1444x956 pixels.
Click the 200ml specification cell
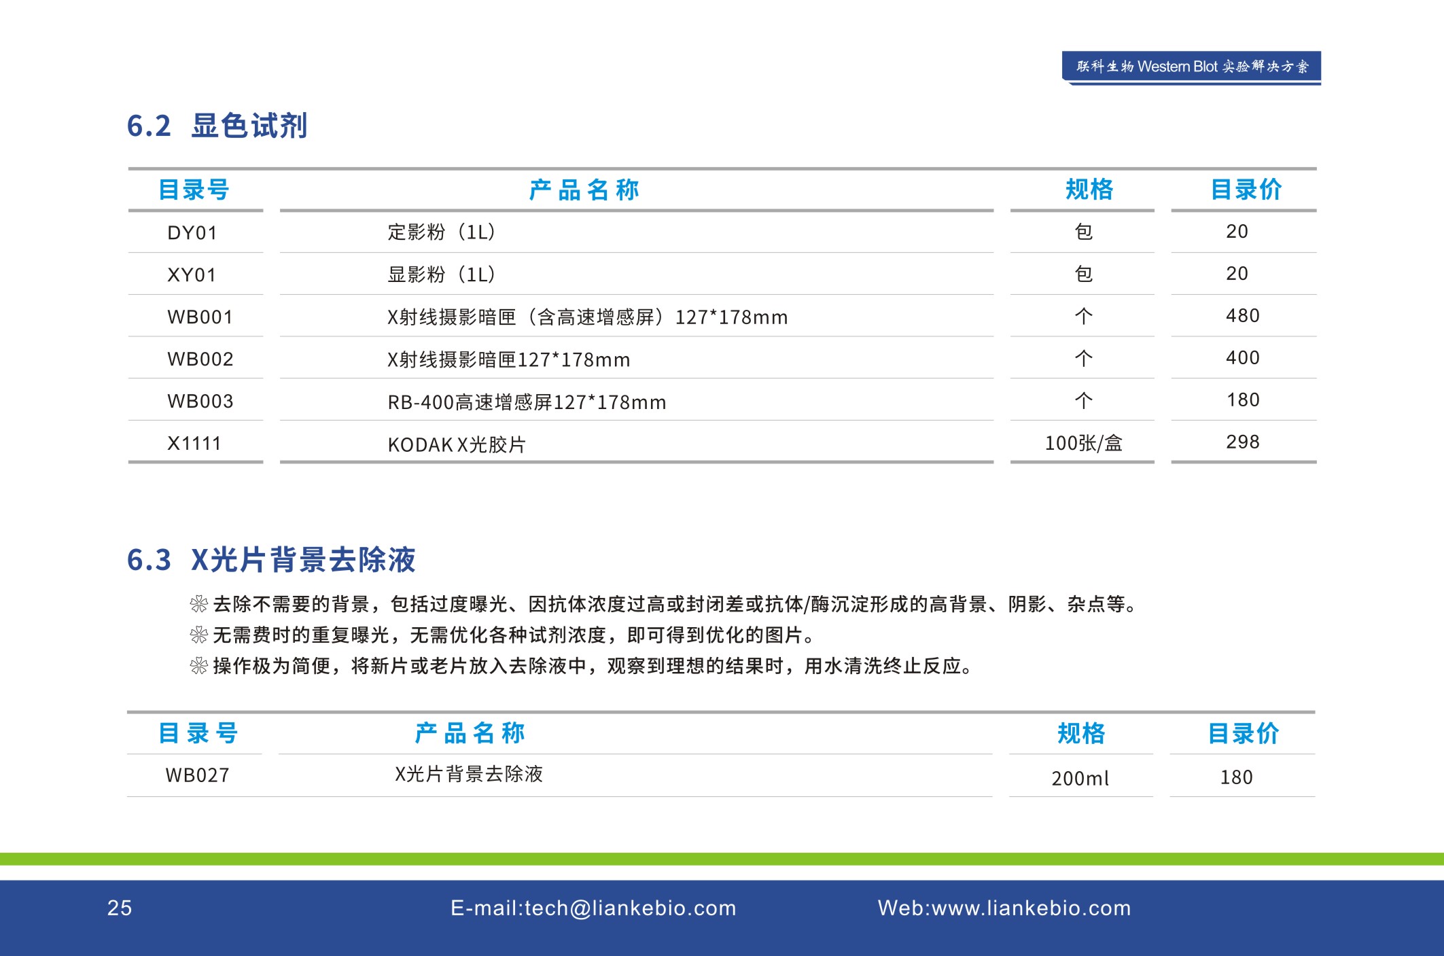[x=1080, y=779]
